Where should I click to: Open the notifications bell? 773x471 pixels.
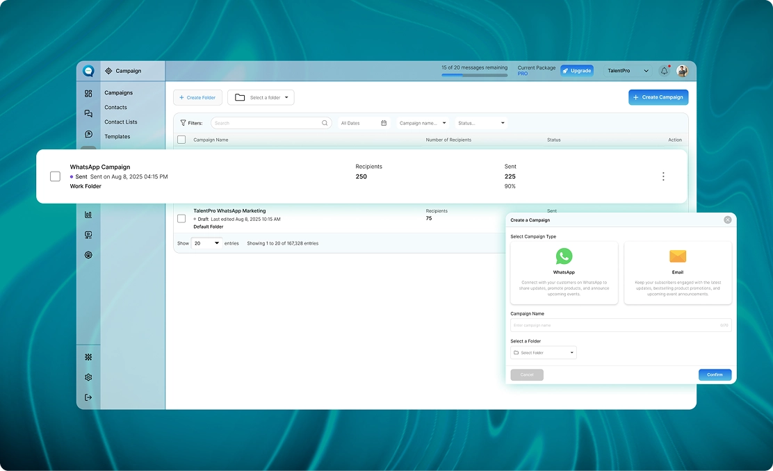664,71
